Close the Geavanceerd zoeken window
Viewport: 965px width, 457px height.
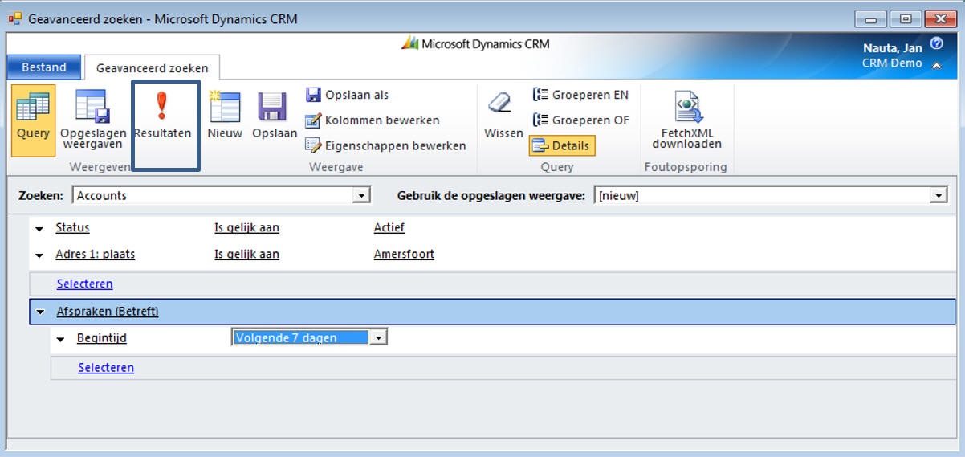click(940, 18)
